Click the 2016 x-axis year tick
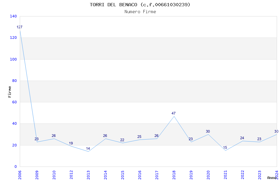 tap(140, 175)
